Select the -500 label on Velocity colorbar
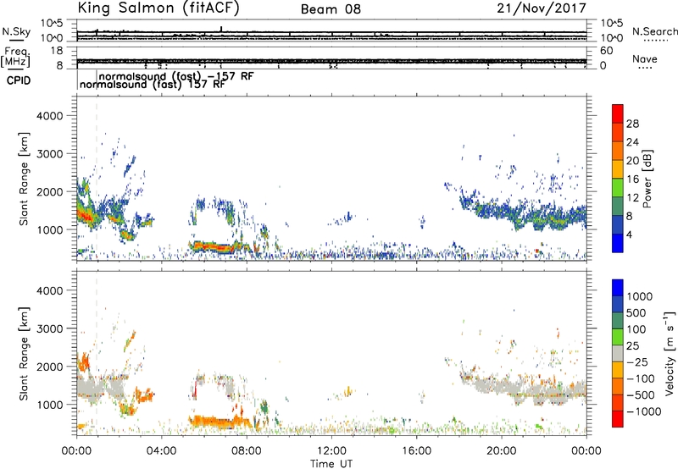678x469 pixels. pyautogui.click(x=641, y=395)
